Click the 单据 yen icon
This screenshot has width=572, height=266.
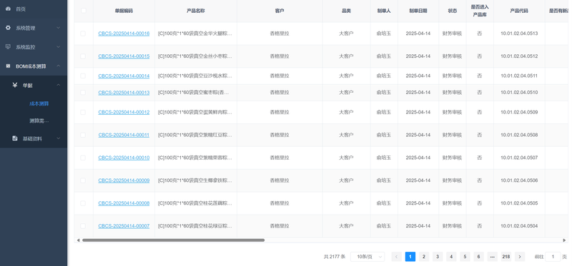tap(15, 85)
